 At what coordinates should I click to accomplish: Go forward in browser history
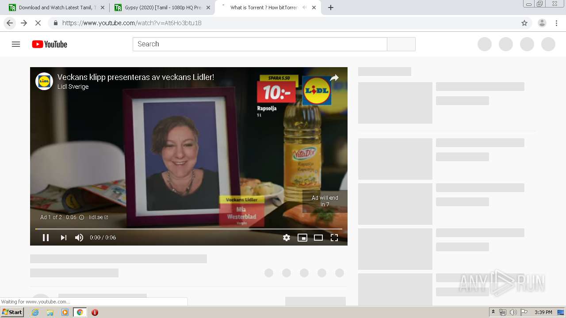coord(24,23)
